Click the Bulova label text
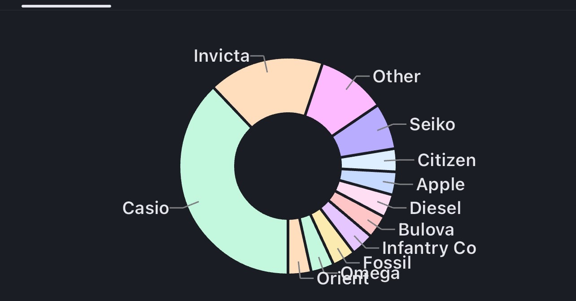This screenshot has width=576, height=301. click(x=426, y=230)
